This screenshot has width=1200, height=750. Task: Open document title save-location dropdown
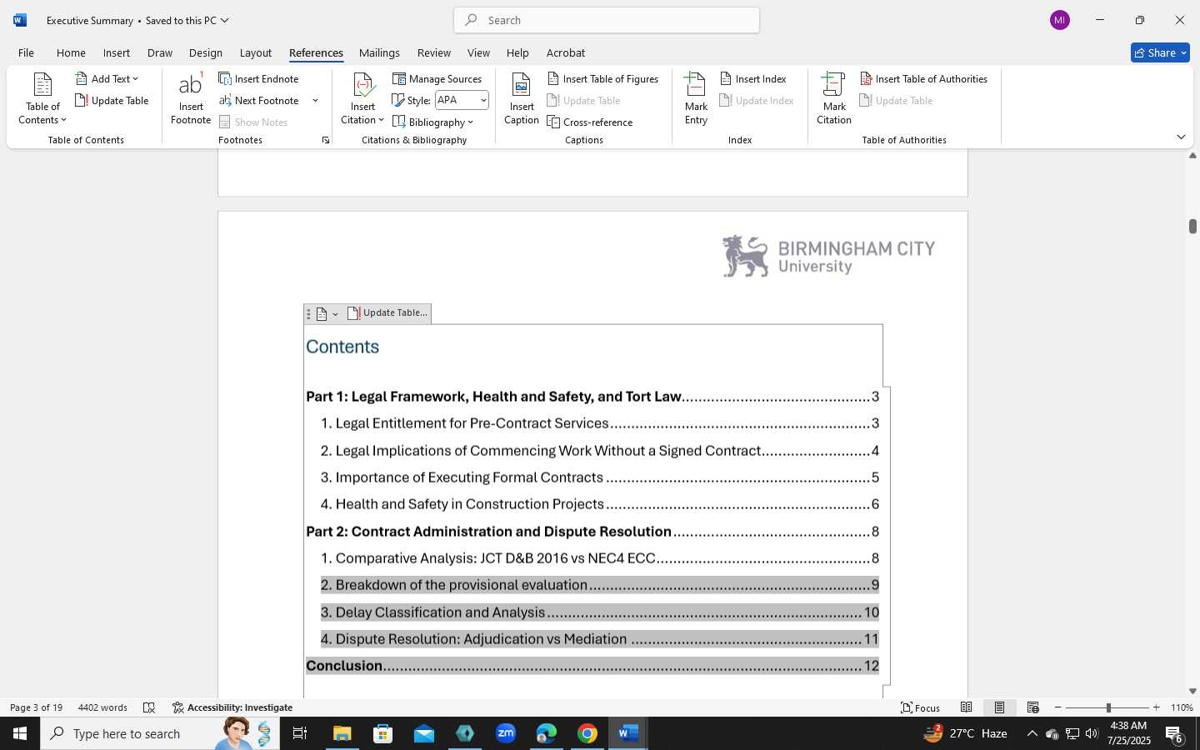(224, 20)
